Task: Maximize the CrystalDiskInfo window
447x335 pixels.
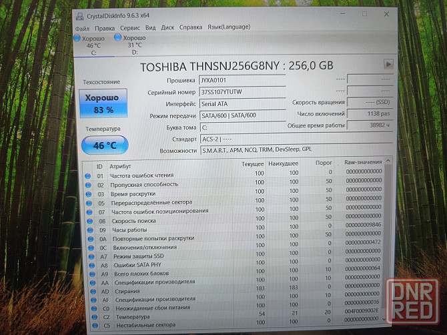Action: 365,14
